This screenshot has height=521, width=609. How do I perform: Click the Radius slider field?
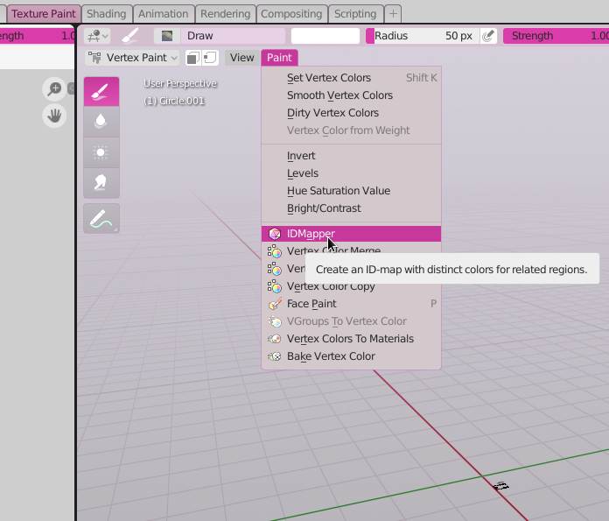[x=423, y=36]
